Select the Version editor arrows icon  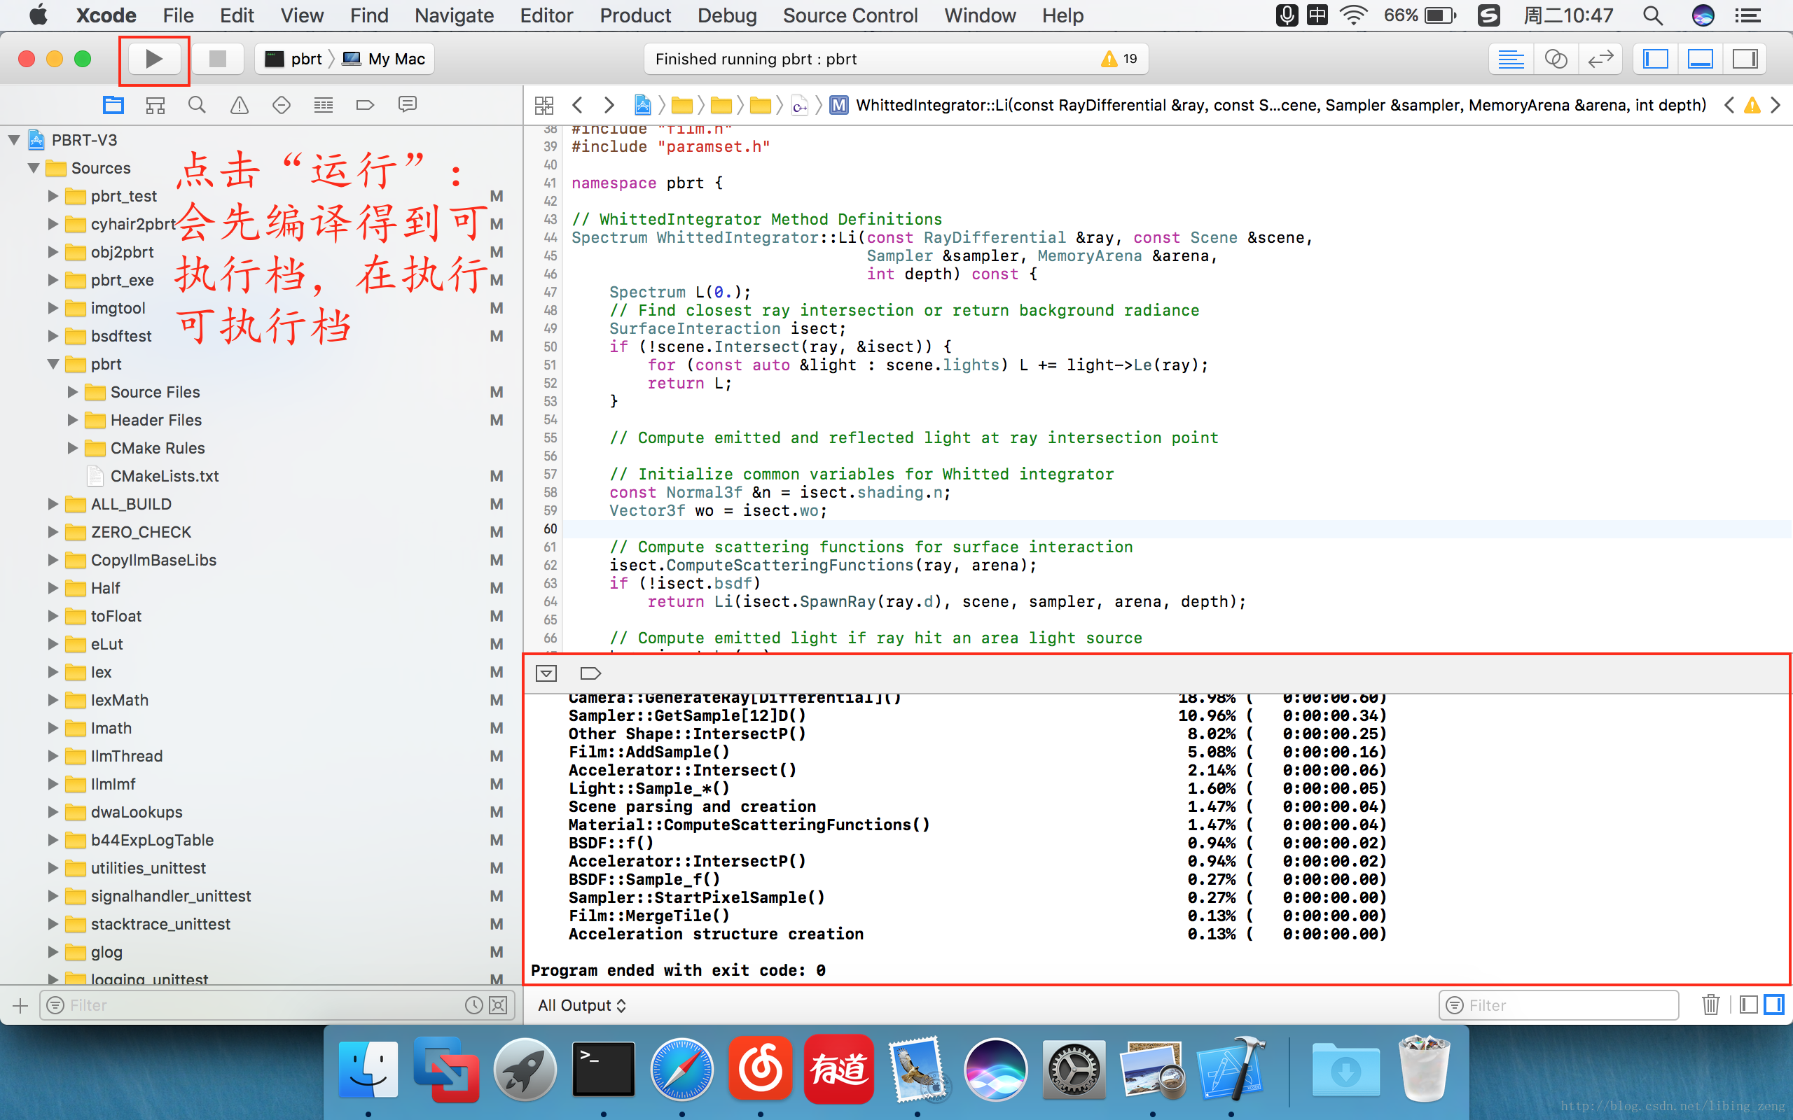point(1600,59)
